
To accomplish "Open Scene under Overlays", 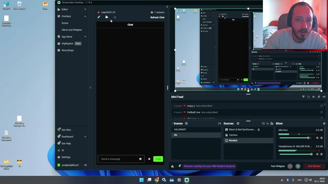I will tap(65, 23).
